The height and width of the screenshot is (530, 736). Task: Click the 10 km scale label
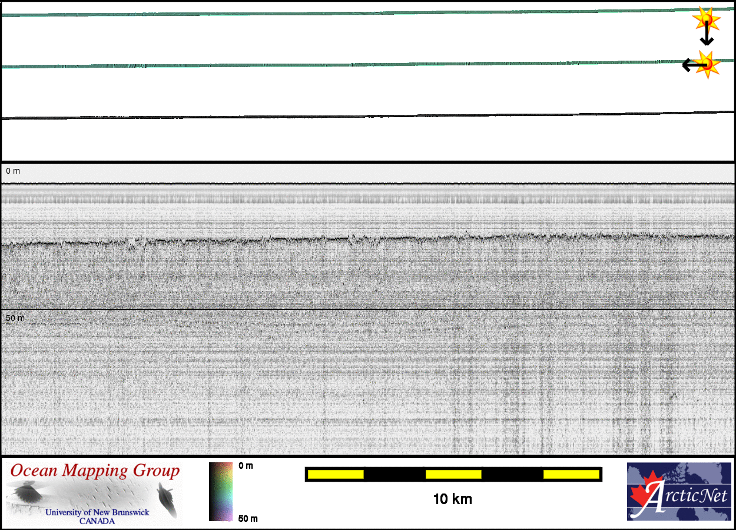coord(452,499)
